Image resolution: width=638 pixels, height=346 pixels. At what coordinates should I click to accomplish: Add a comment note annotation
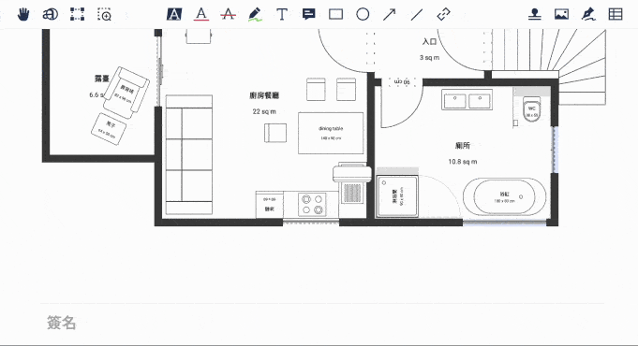(309, 15)
